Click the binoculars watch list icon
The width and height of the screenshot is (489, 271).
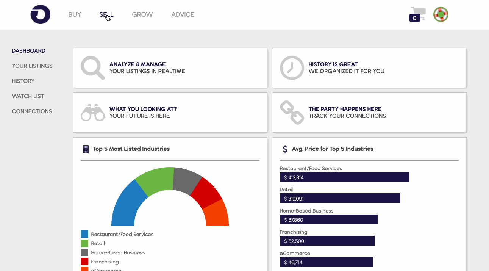tap(93, 113)
